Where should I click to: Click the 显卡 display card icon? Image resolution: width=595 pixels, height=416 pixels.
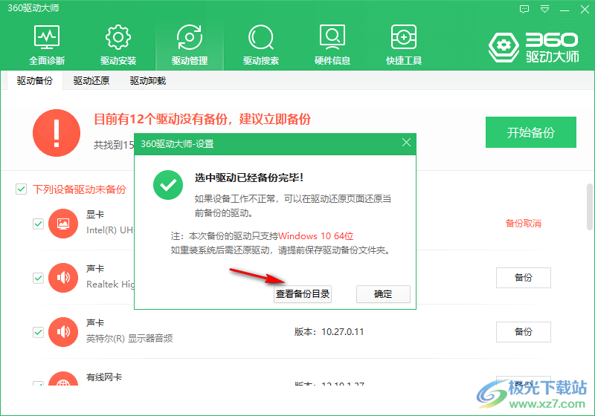coord(63,224)
